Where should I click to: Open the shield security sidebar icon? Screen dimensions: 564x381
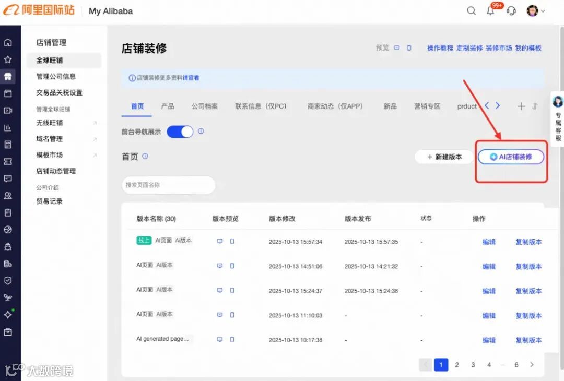tap(8, 281)
